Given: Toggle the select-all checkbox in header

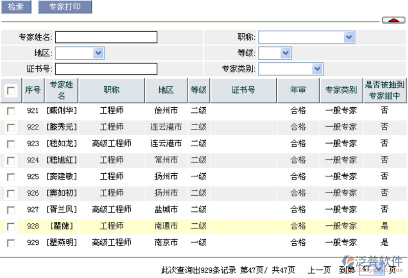Looking at the screenshot, I should pyautogui.click(x=11, y=90).
